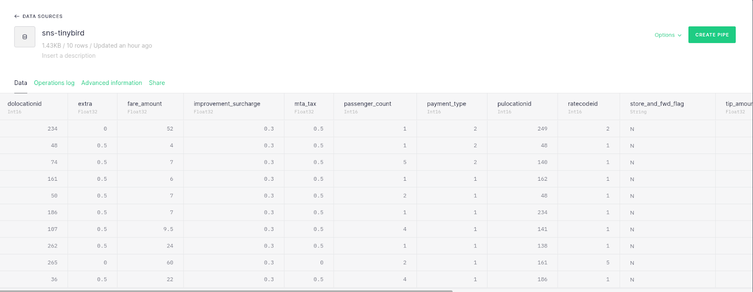Click the database icon next to sns-tinybird

click(25, 37)
